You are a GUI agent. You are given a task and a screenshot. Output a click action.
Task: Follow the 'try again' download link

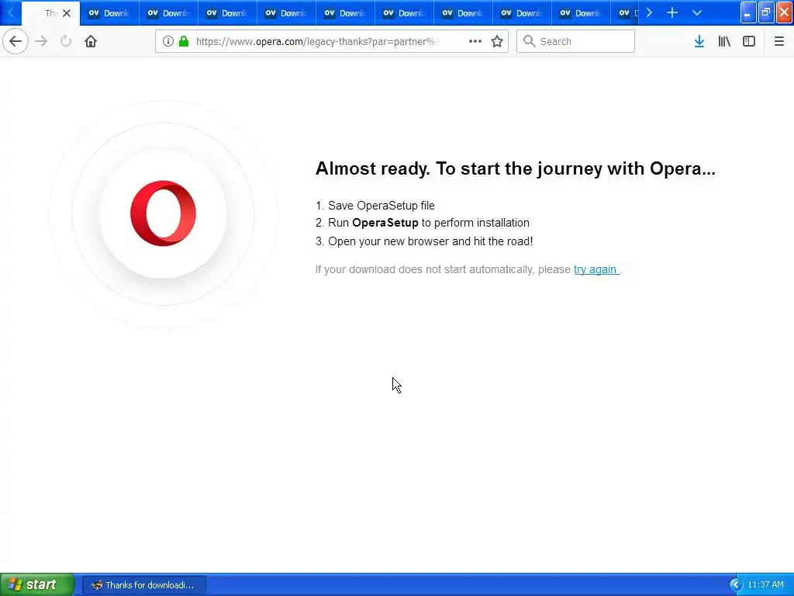tap(595, 269)
